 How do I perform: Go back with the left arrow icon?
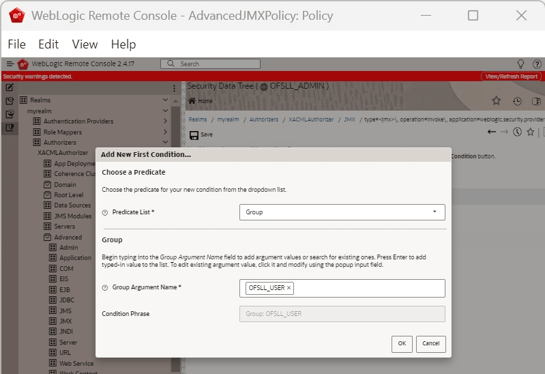click(492, 132)
